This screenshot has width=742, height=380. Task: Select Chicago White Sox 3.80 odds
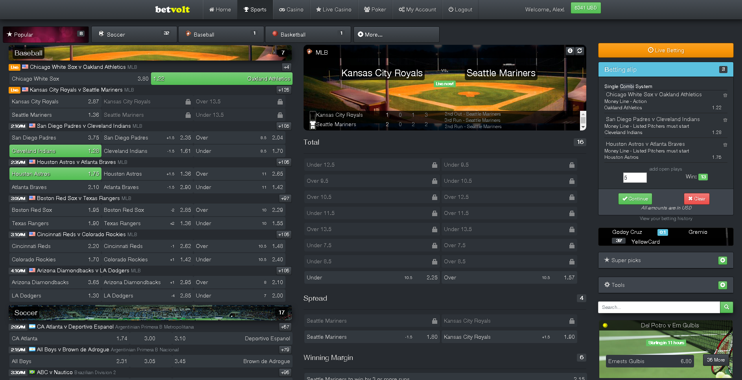click(80, 79)
